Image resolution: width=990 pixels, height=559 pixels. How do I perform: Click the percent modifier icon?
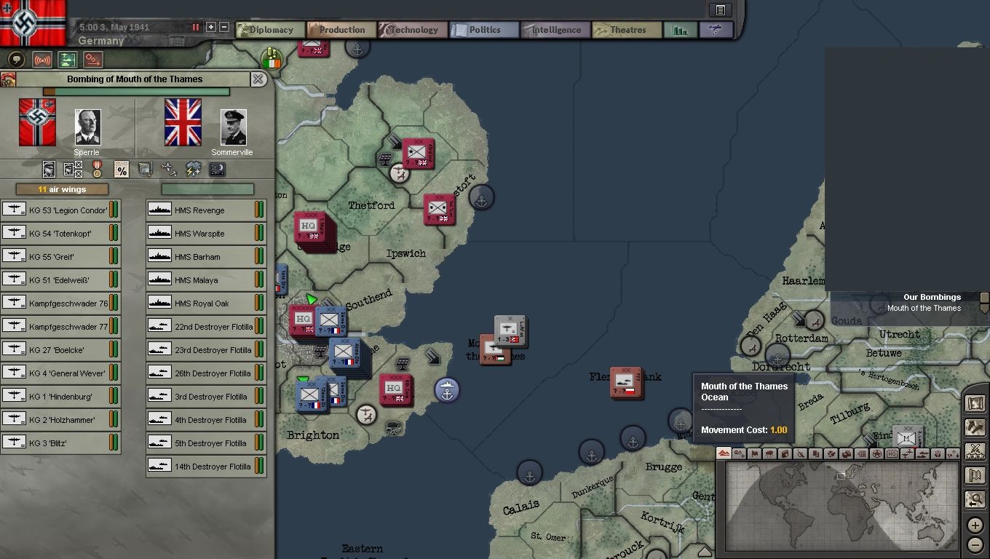click(x=122, y=170)
